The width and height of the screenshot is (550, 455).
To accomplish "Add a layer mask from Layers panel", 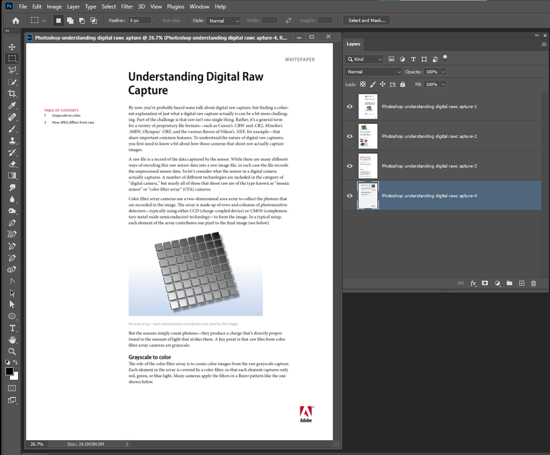I will click(485, 283).
